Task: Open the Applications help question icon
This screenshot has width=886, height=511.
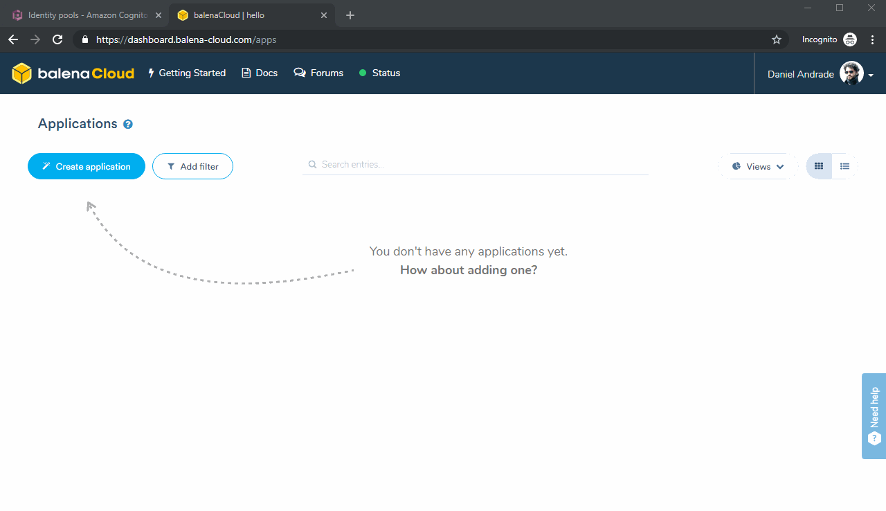Action: [128, 125]
